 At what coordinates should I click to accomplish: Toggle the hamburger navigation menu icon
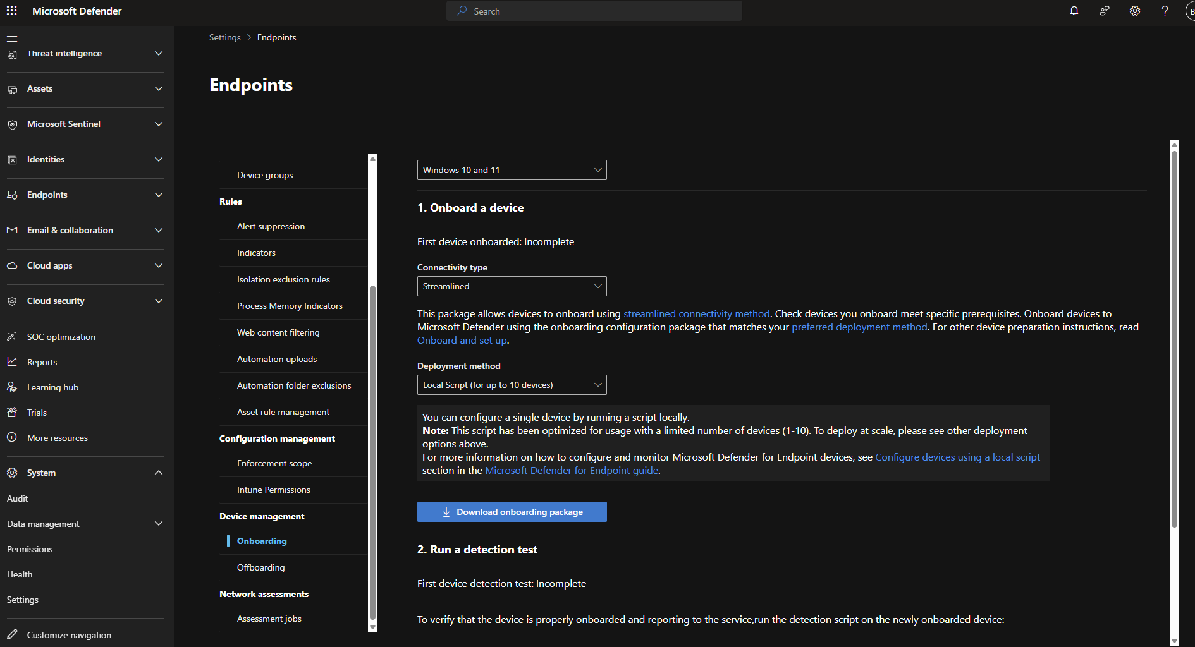pyautogui.click(x=12, y=39)
